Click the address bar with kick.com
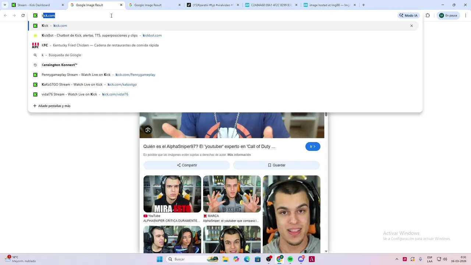471x265 pixels. pos(213,15)
